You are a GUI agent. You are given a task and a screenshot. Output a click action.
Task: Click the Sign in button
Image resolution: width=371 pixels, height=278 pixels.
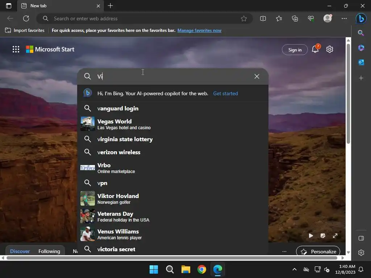(295, 50)
